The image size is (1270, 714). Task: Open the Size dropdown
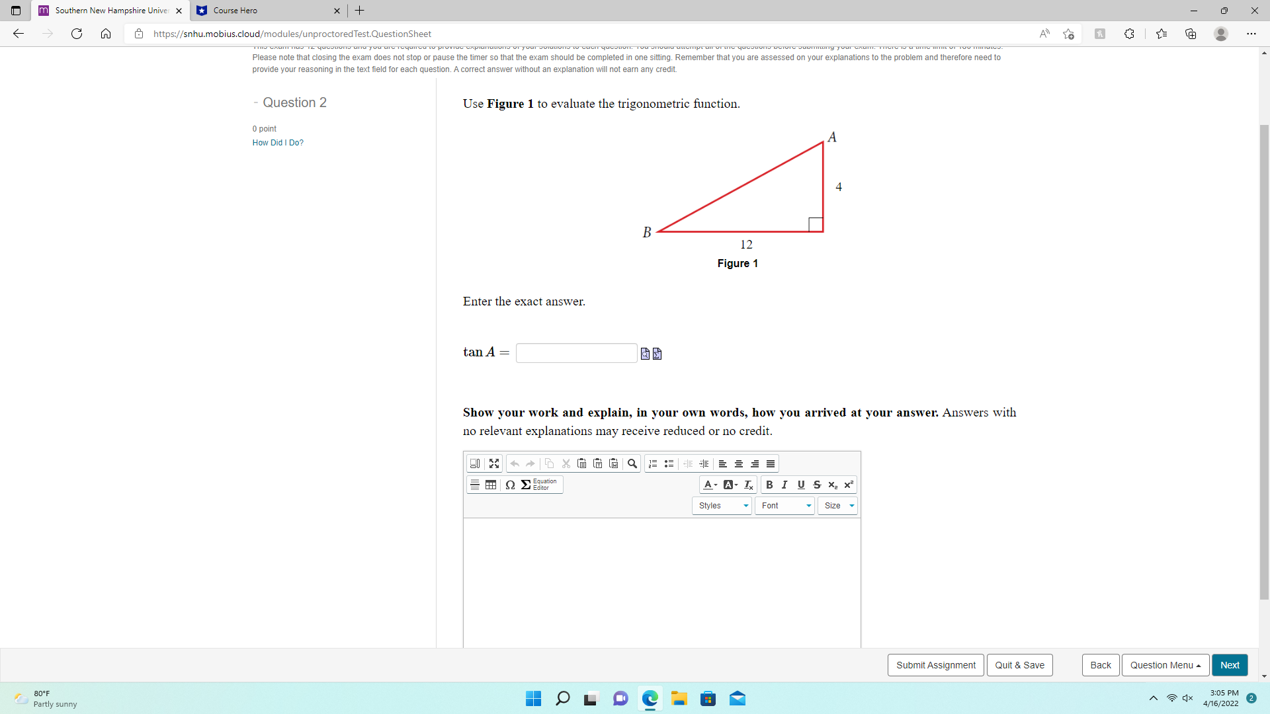point(837,505)
